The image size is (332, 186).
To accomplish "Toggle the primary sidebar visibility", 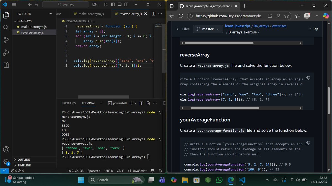I will tap(112, 4).
